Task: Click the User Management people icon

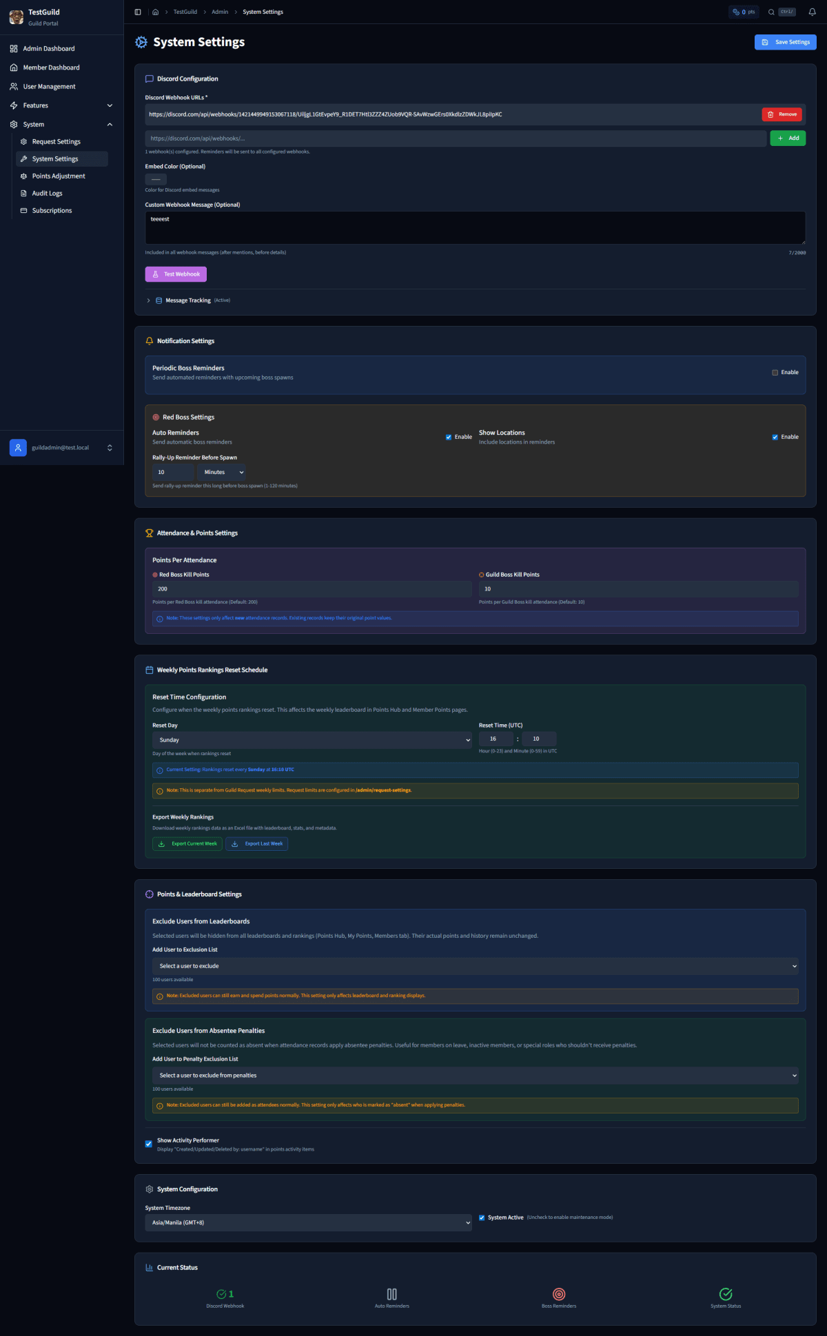Action: tap(14, 87)
